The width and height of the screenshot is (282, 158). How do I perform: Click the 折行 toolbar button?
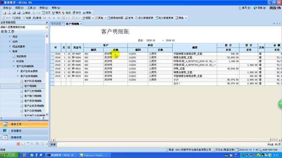pyautogui.click(x=77, y=13)
